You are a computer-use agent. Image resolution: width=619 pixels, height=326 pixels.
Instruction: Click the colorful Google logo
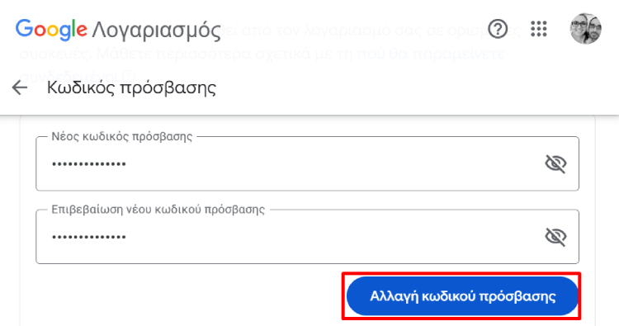51,30
